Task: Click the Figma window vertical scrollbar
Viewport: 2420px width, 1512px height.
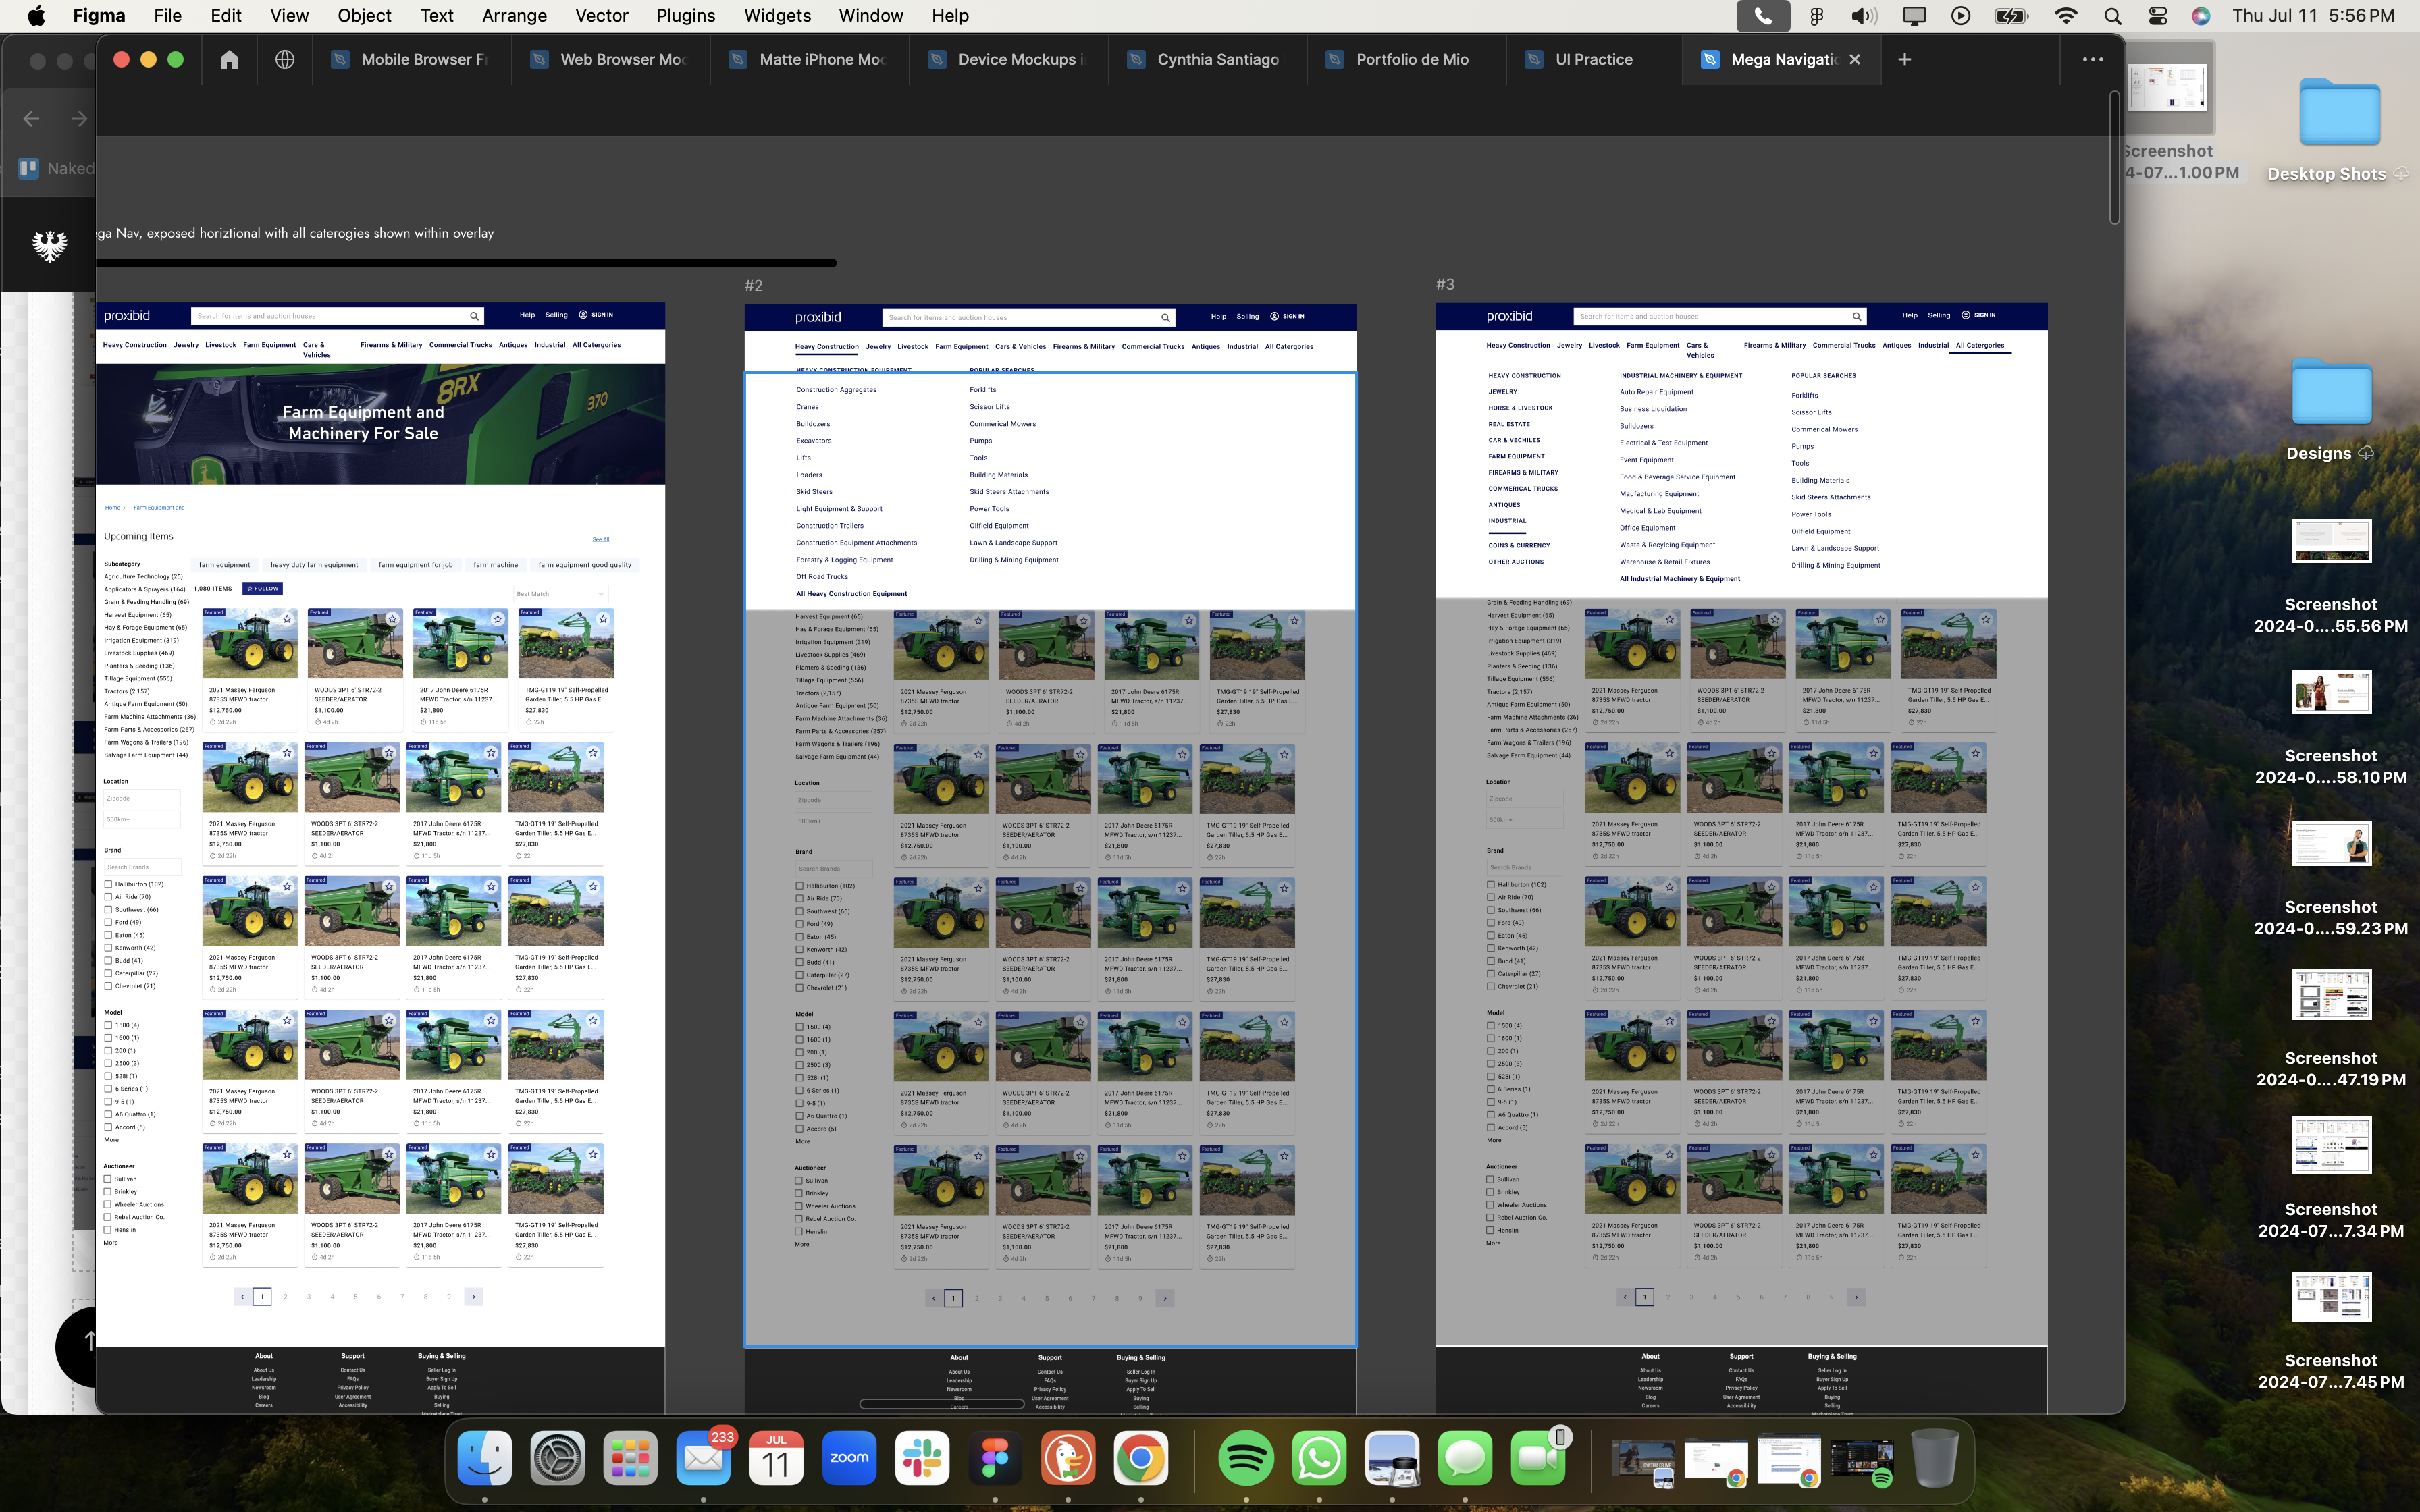Action: coord(2115,157)
